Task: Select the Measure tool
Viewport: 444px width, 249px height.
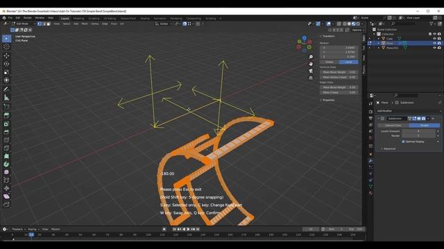Action: (6, 98)
